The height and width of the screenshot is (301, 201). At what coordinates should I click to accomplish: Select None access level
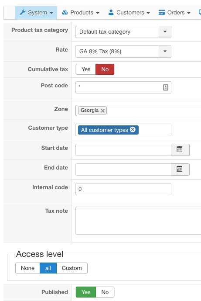pos(27,268)
